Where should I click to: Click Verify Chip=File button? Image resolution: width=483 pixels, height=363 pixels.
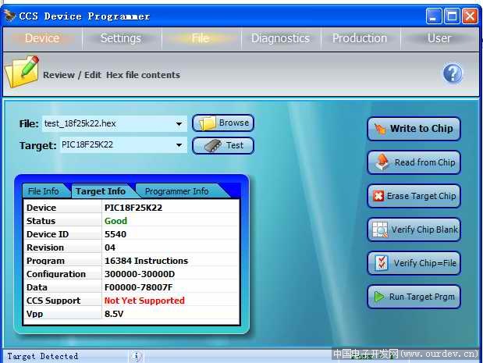pos(414,263)
